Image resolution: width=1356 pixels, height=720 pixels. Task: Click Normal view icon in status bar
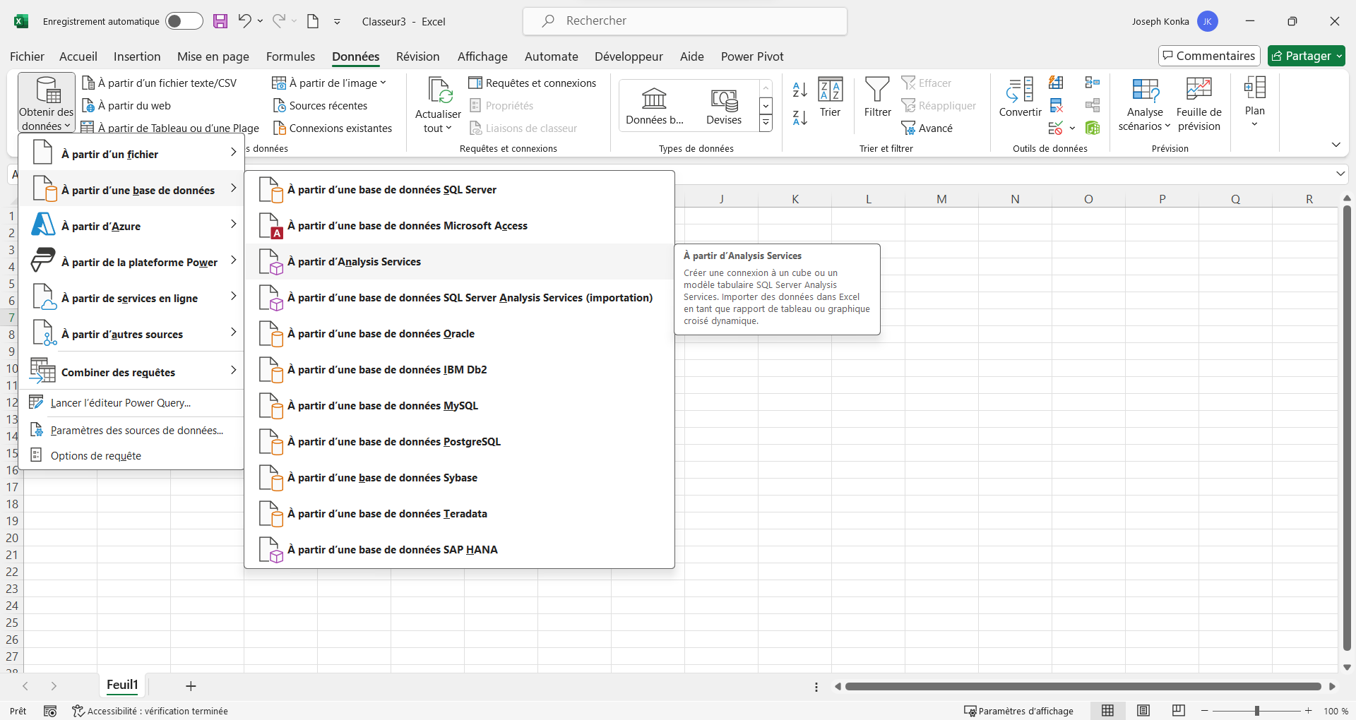point(1107,711)
